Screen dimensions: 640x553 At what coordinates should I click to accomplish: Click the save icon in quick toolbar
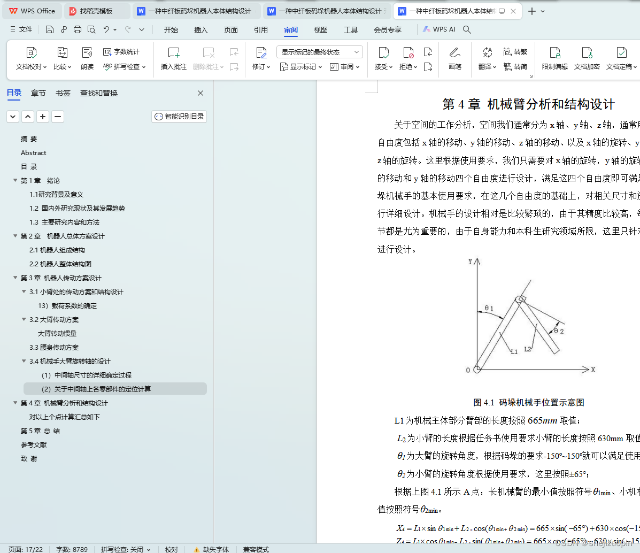49,29
